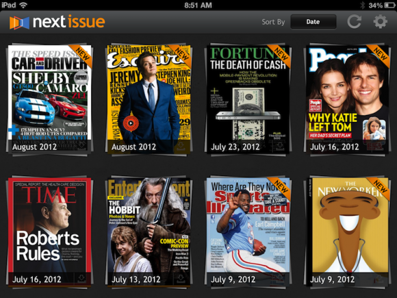The image size is (397, 298).
Task: Tap the battery indicator in status bar
Action: (389, 5)
